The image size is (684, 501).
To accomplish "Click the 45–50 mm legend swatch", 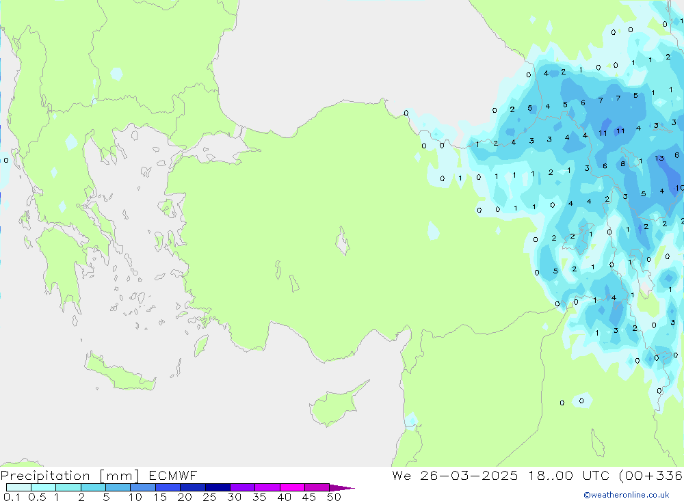I will pyautogui.click(x=317, y=487).
